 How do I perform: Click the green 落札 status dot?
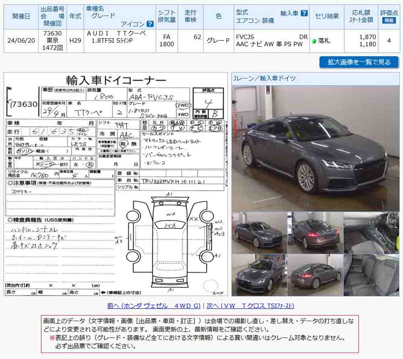coord(314,41)
